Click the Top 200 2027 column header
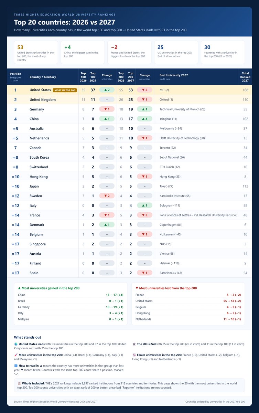Viewport: 259px width, 413px height. coord(130,77)
